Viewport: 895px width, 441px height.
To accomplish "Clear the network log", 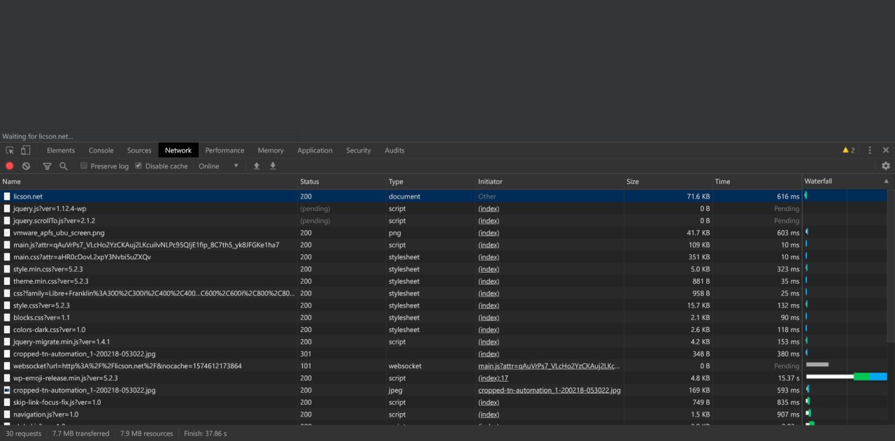I will (26, 166).
